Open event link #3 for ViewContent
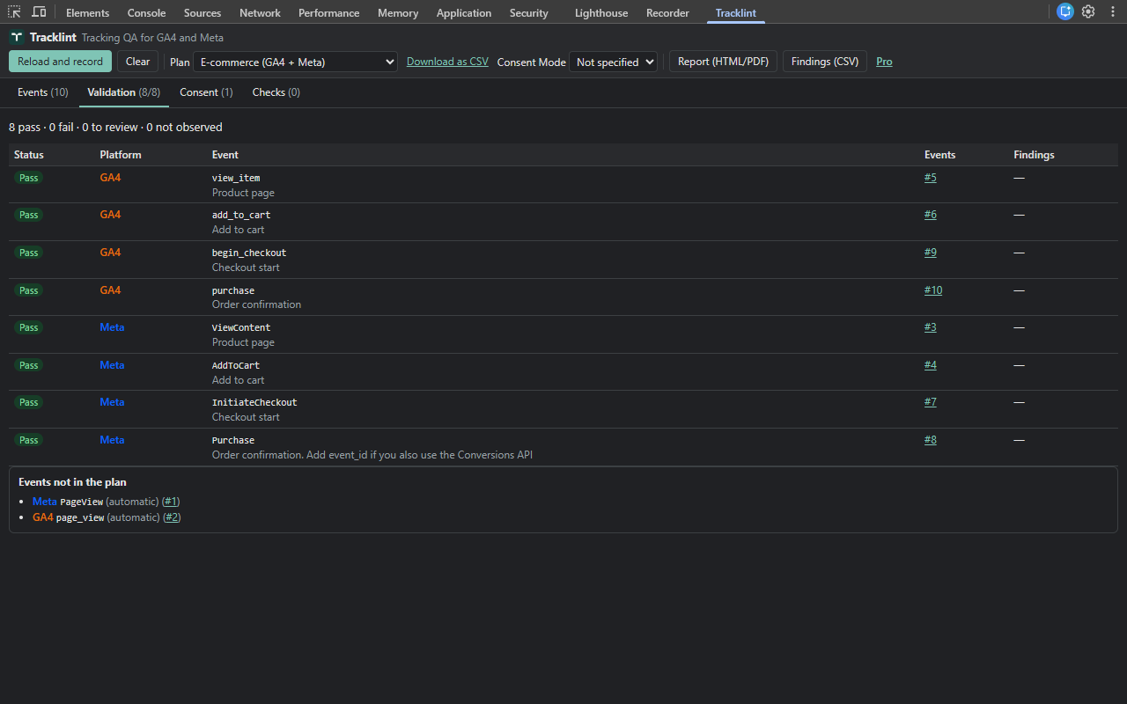This screenshot has height=704, width=1127. (x=931, y=327)
